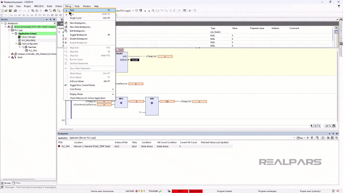The height and width of the screenshot is (193, 343).
Task: Delete breakpoint with X icon in Breakpoints panel
Action: click(308, 138)
